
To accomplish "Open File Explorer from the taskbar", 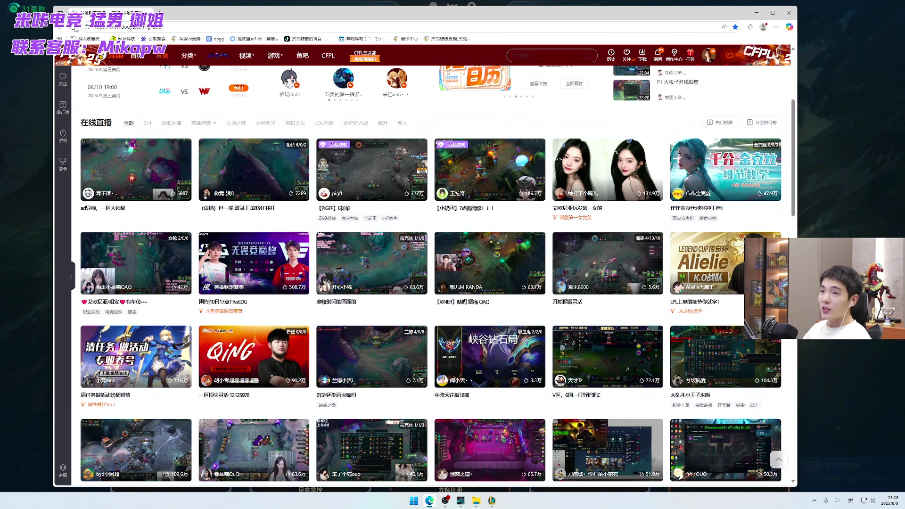I will pyautogui.click(x=476, y=501).
